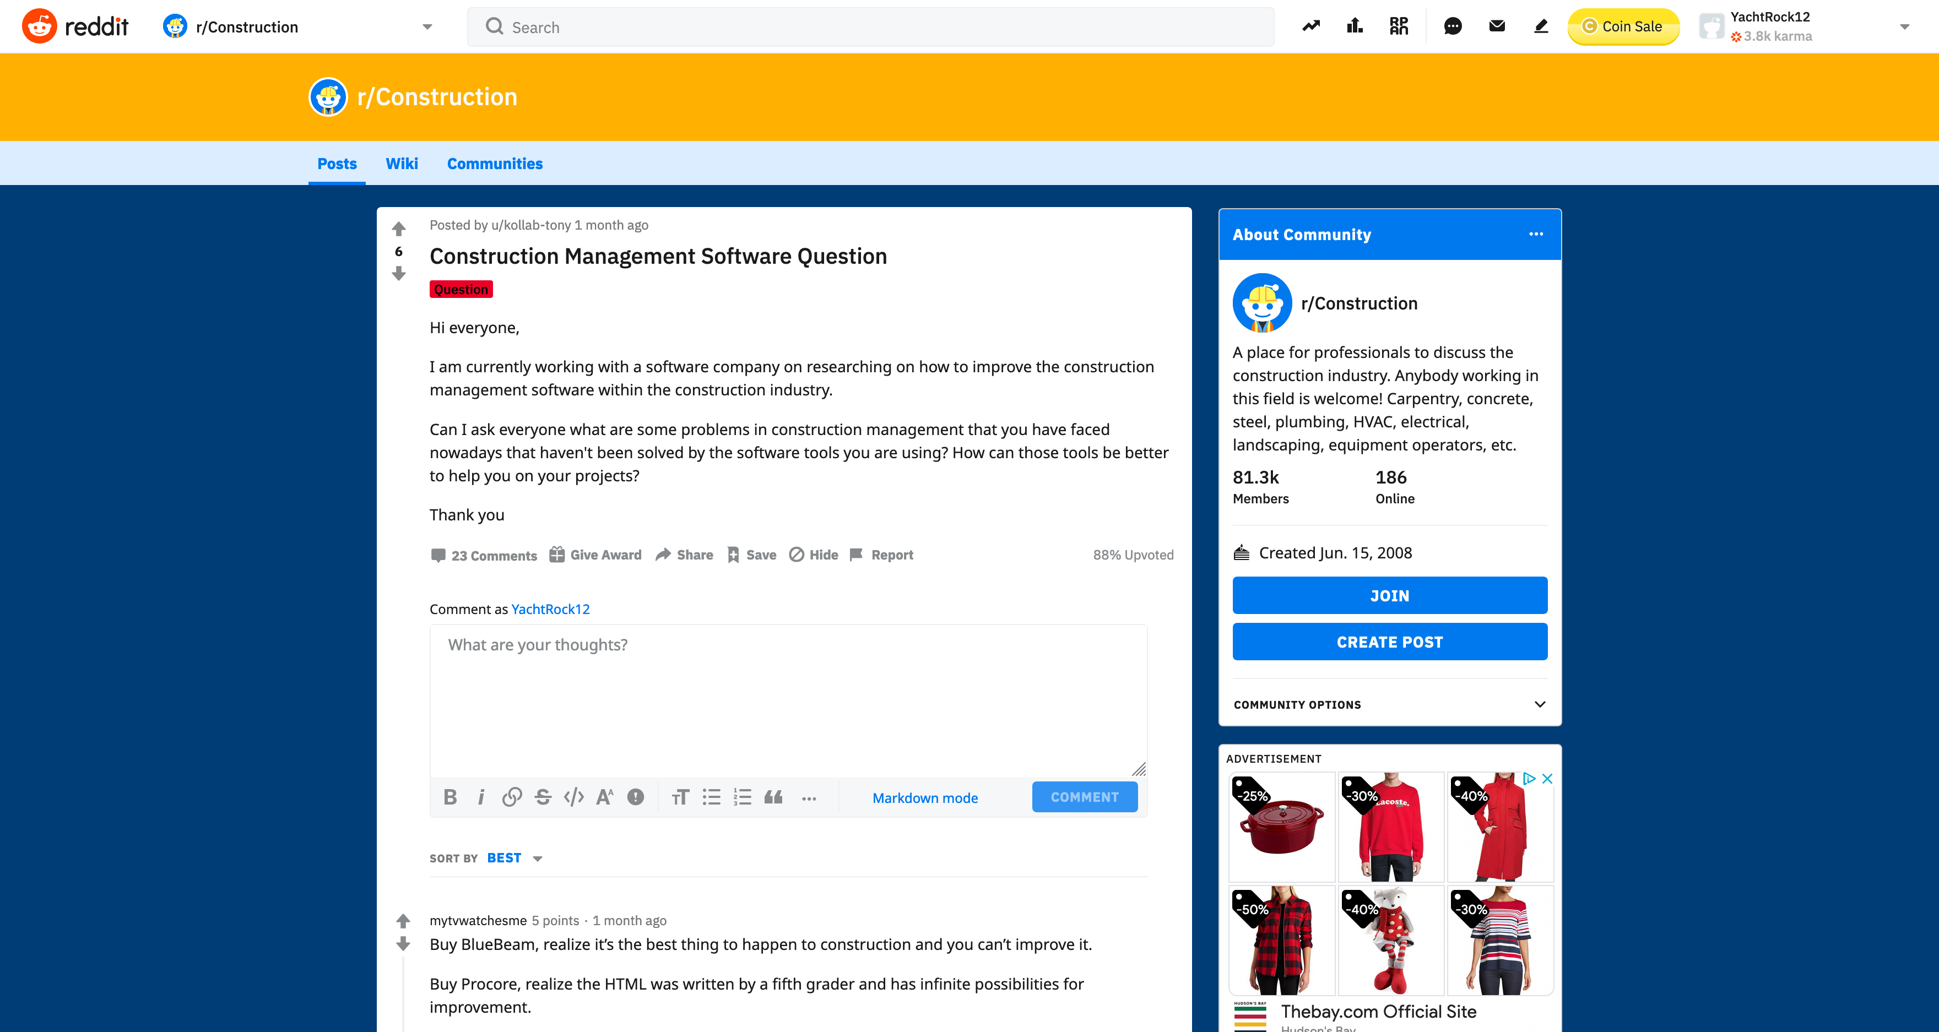This screenshot has height=1032, width=1939.
Task: Open the inbox mail icon
Action: pos(1497,27)
